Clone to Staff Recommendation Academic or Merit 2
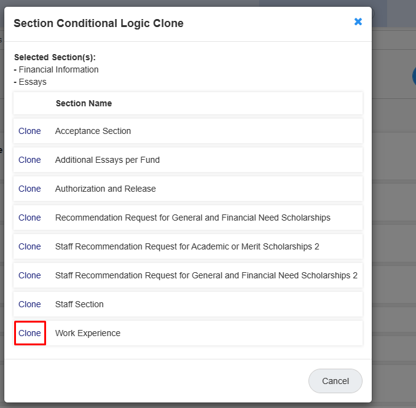The height and width of the screenshot is (408, 416). coord(29,247)
